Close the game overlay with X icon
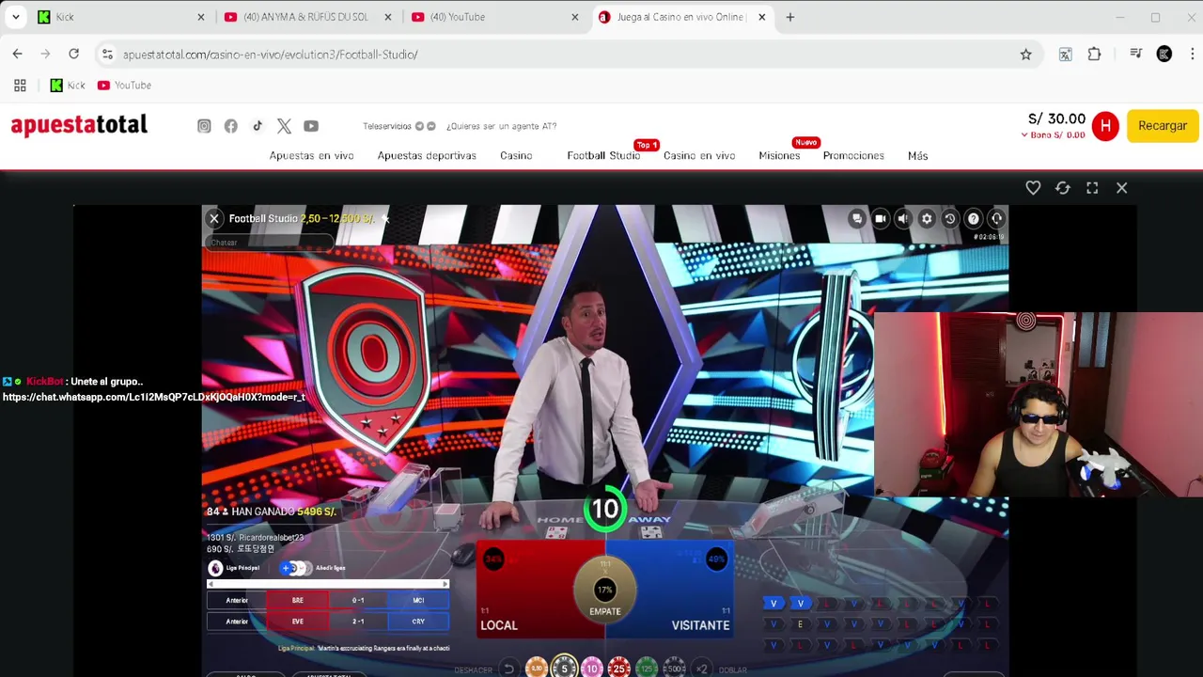 point(1121,188)
